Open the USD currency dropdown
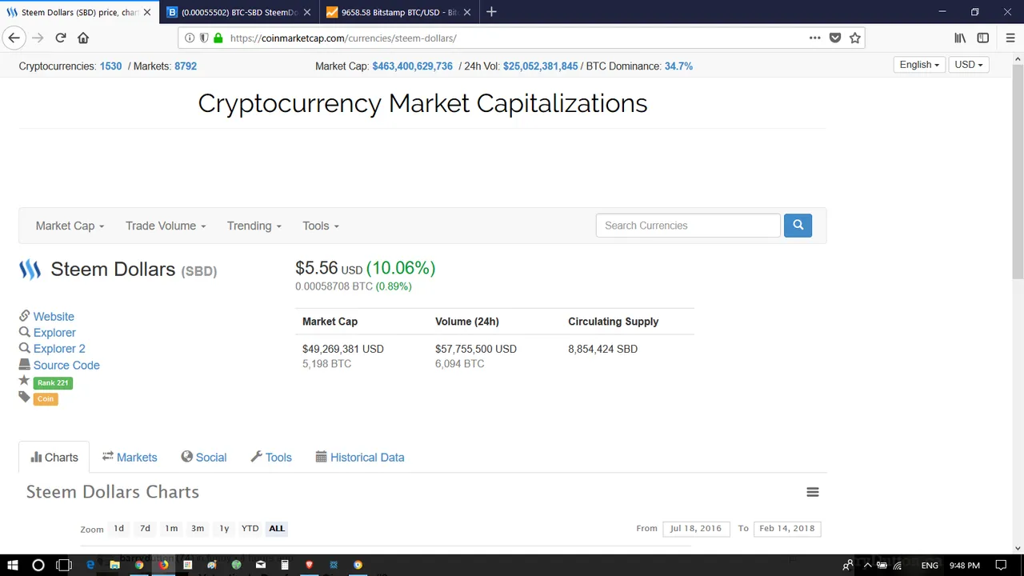1024x576 pixels. pos(969,65)
